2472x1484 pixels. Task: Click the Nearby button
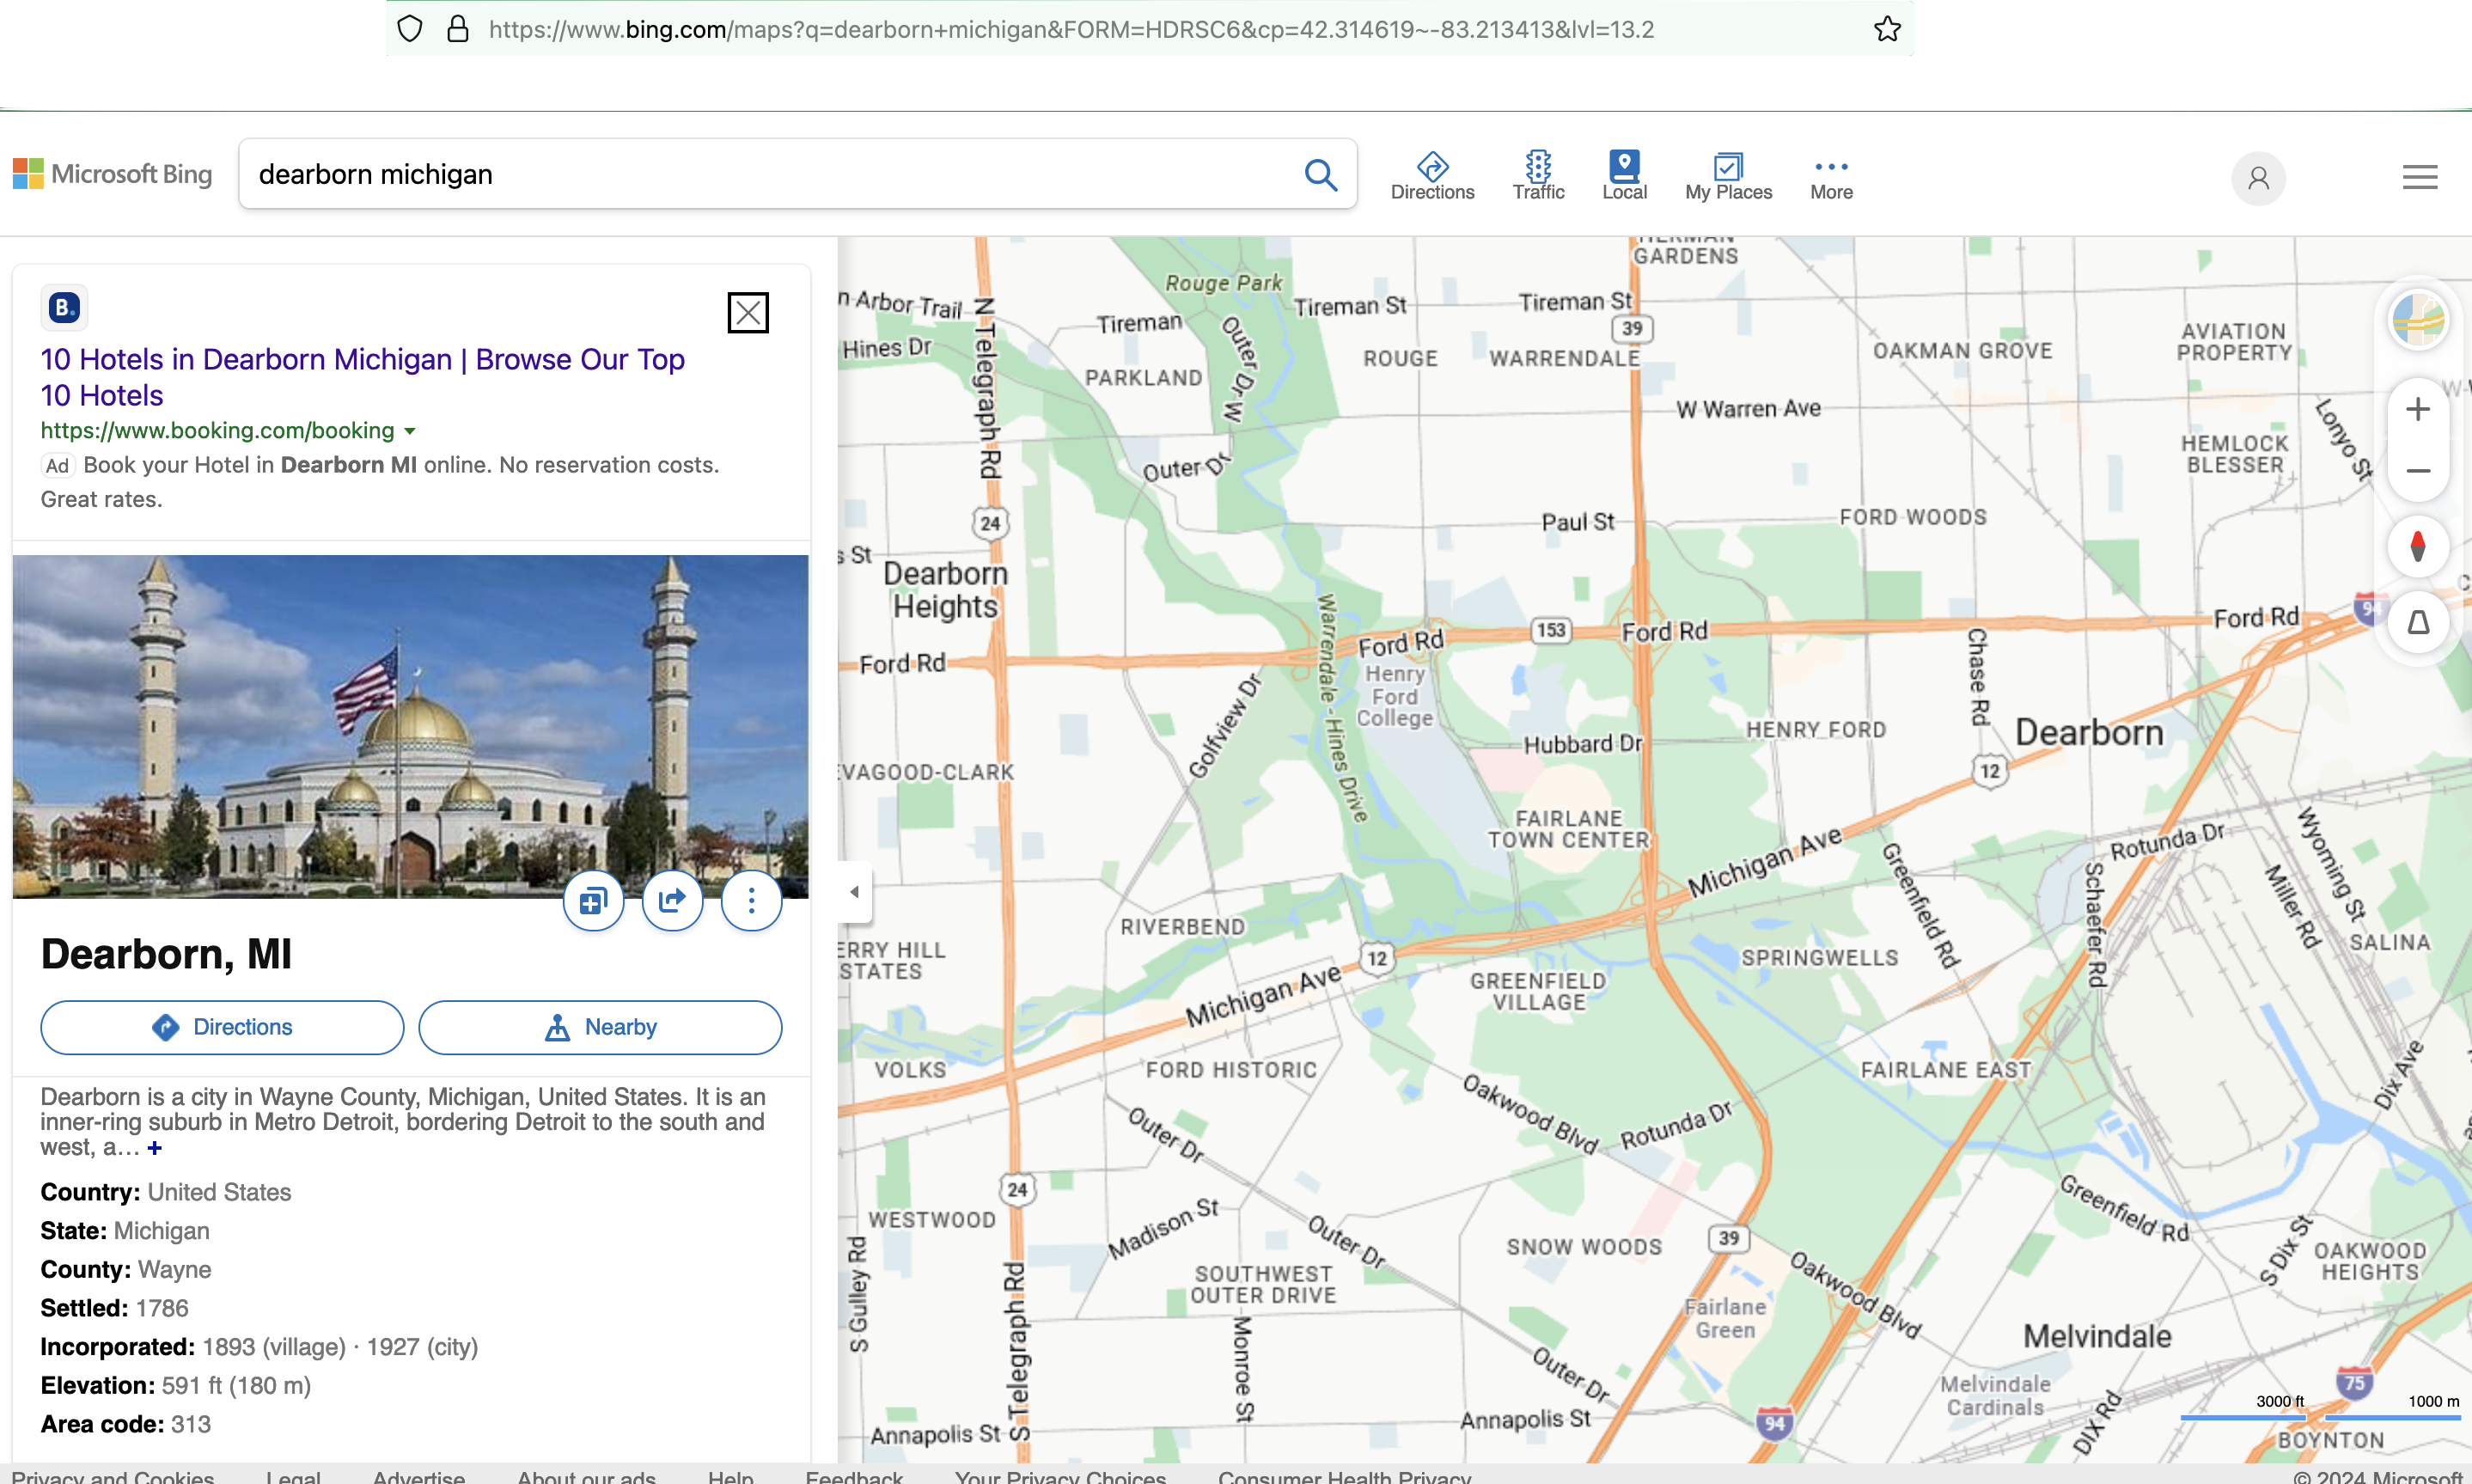point(600,1027)
